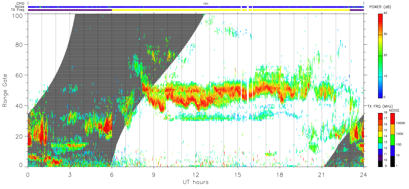
Task: Click the Range Gate tick label "100"
Action: click(17, 16)
